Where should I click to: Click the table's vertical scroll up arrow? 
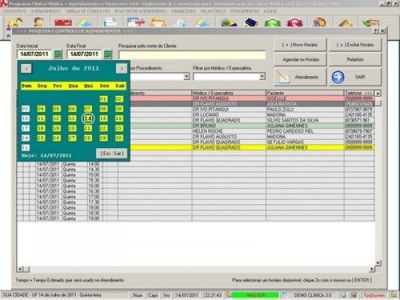[378, 94]
